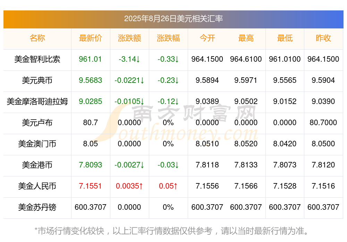
Task: Click change amount -0.0027↓
Action: (129, 165)
